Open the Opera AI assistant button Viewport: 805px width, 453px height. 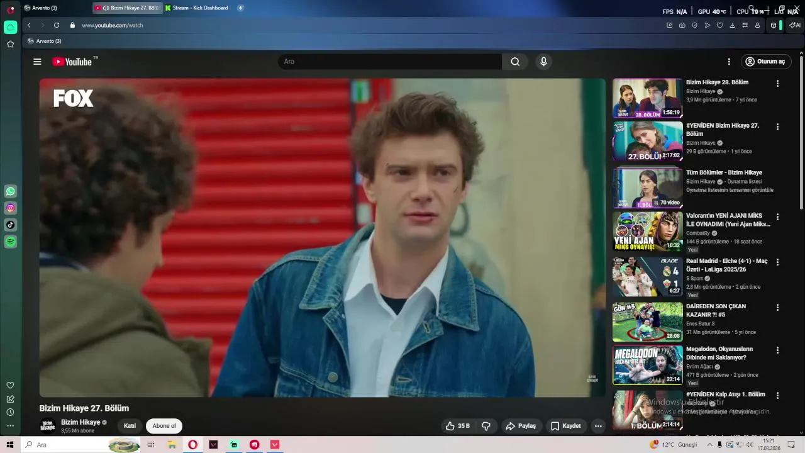(x=795, y=25)
